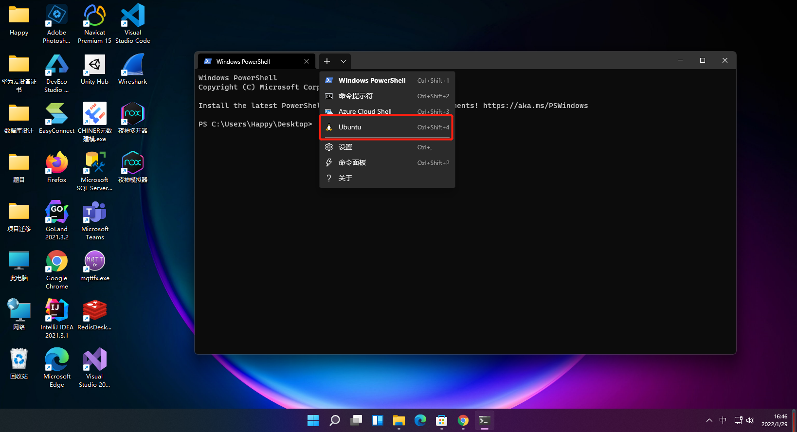Open Wireshark desktop shortcut
This screenshot has width=797, height=432.
(133, 70)
